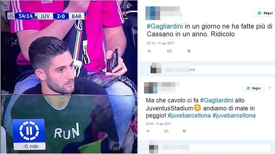Viewport: 275px width, 154px height.
Task: Click the bottom reply input field
Action: (x=216, y=148)
